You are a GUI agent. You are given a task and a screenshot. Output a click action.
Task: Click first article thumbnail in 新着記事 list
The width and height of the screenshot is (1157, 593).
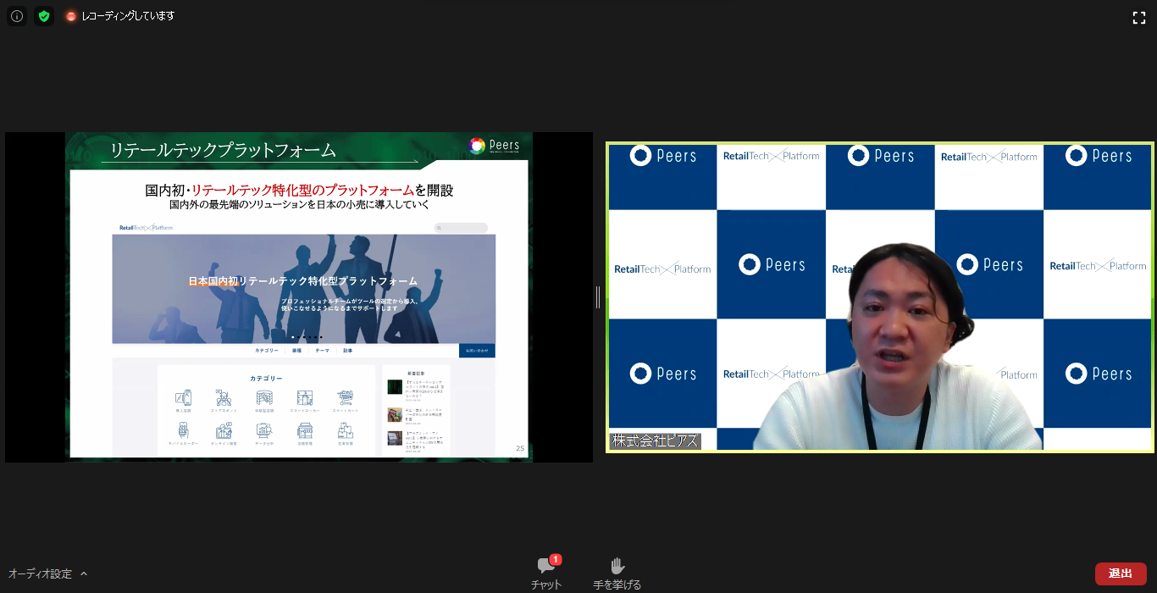pyautogui.click(x=395, y=387)
